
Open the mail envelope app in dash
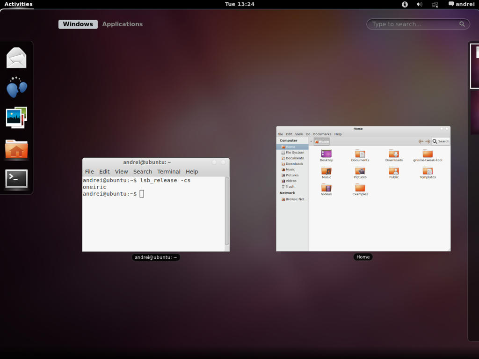tap(16, 58)
